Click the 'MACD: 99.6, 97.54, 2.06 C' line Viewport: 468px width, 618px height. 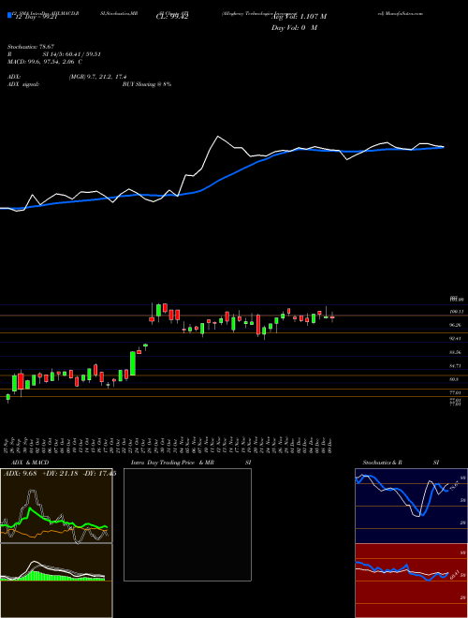[45, 62]
